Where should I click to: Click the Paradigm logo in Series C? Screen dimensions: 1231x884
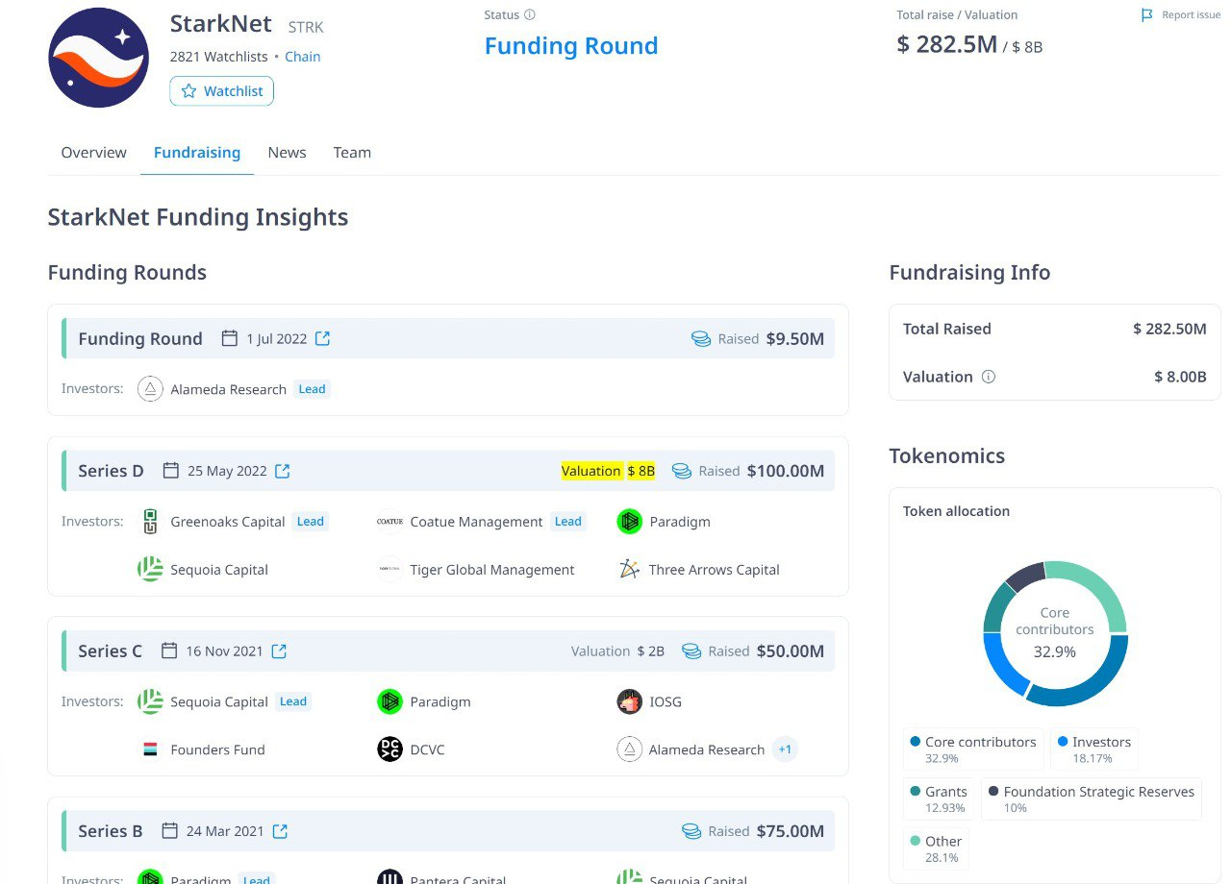tap(389, 701)
